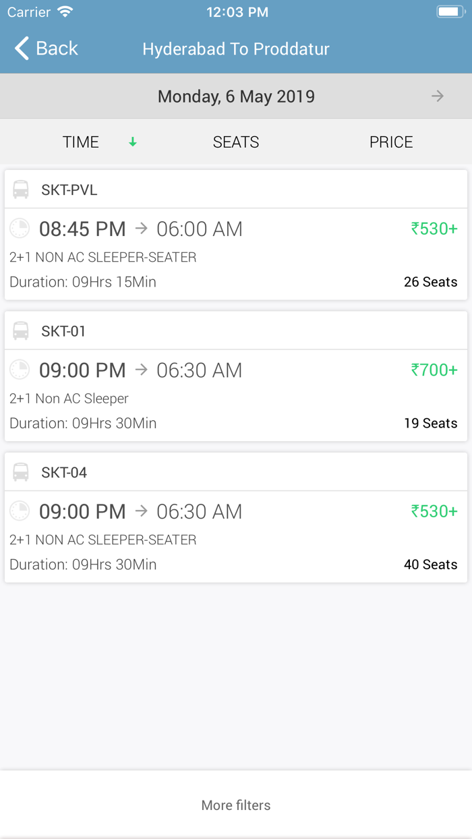Tap the back chevron icon

22,49
